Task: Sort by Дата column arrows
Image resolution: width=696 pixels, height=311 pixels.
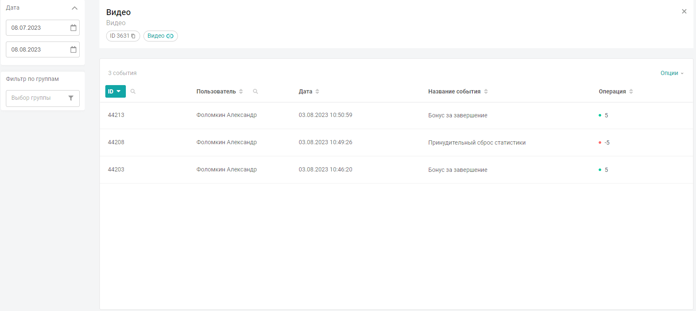Action: pyautogui.click(x=317, y=91)
